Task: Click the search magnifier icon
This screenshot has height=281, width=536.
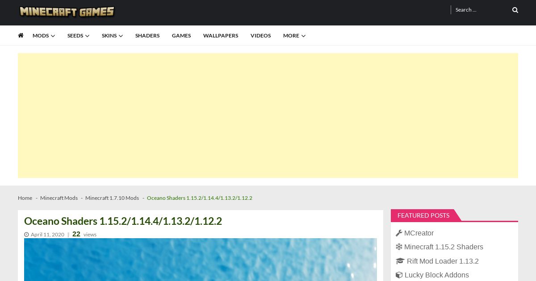Action: pos(515,10)
